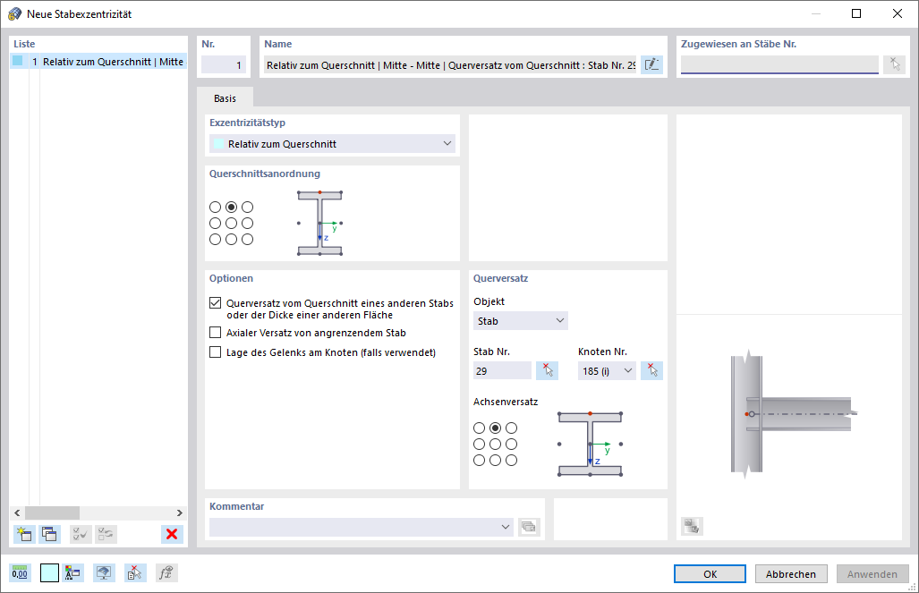
Task: Click list scrollbar left arrow
Action: point(18,513)
